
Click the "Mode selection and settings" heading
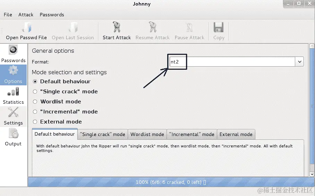[69, 72]
